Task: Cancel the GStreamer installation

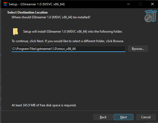Action: click(146, 117)
